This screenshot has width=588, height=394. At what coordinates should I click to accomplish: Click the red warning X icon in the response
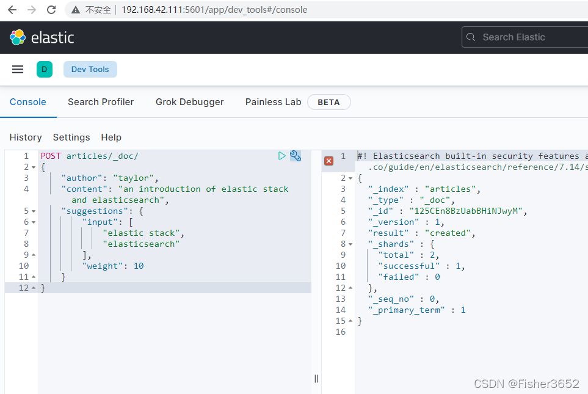329,161
